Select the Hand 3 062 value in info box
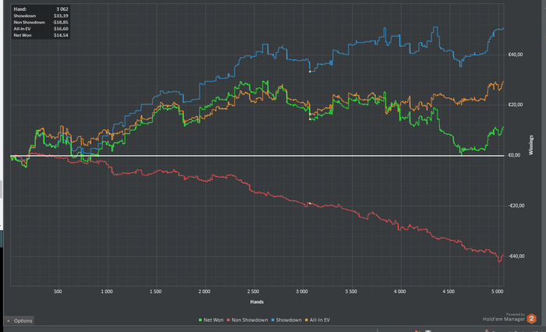The width and height of the screenshot is (546, 332). pos(62,9)
